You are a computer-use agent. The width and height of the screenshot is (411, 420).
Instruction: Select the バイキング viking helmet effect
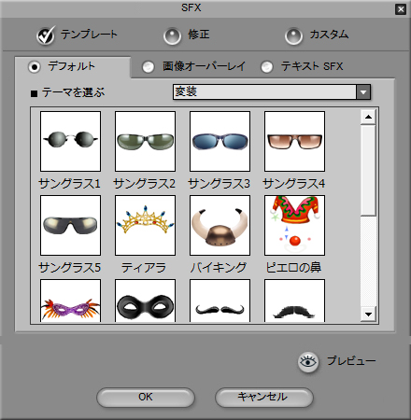[220, 225]
